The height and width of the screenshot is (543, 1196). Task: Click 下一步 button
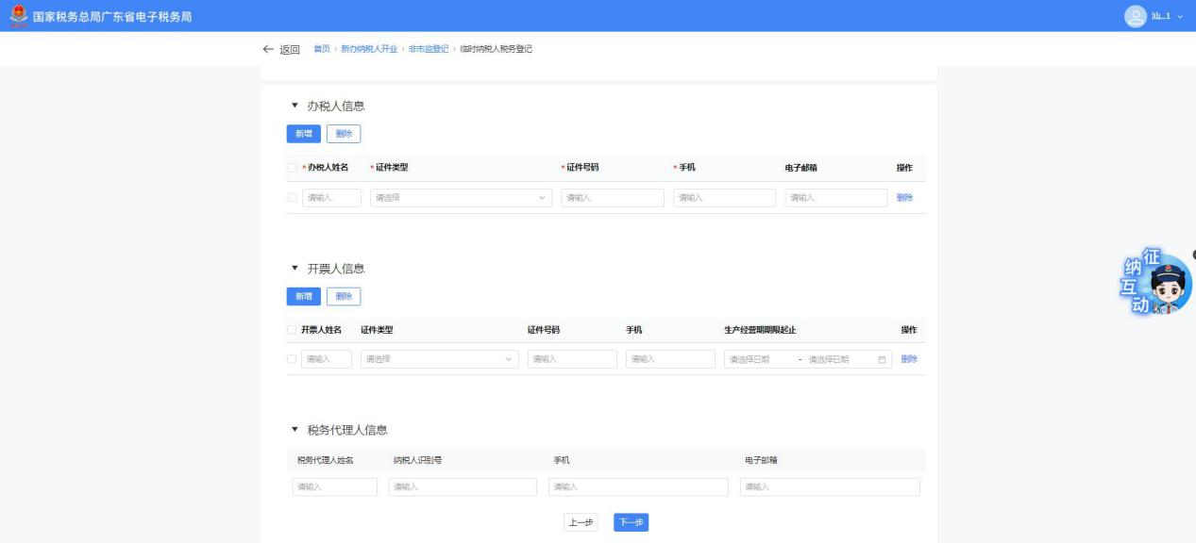tap(631, 523)
